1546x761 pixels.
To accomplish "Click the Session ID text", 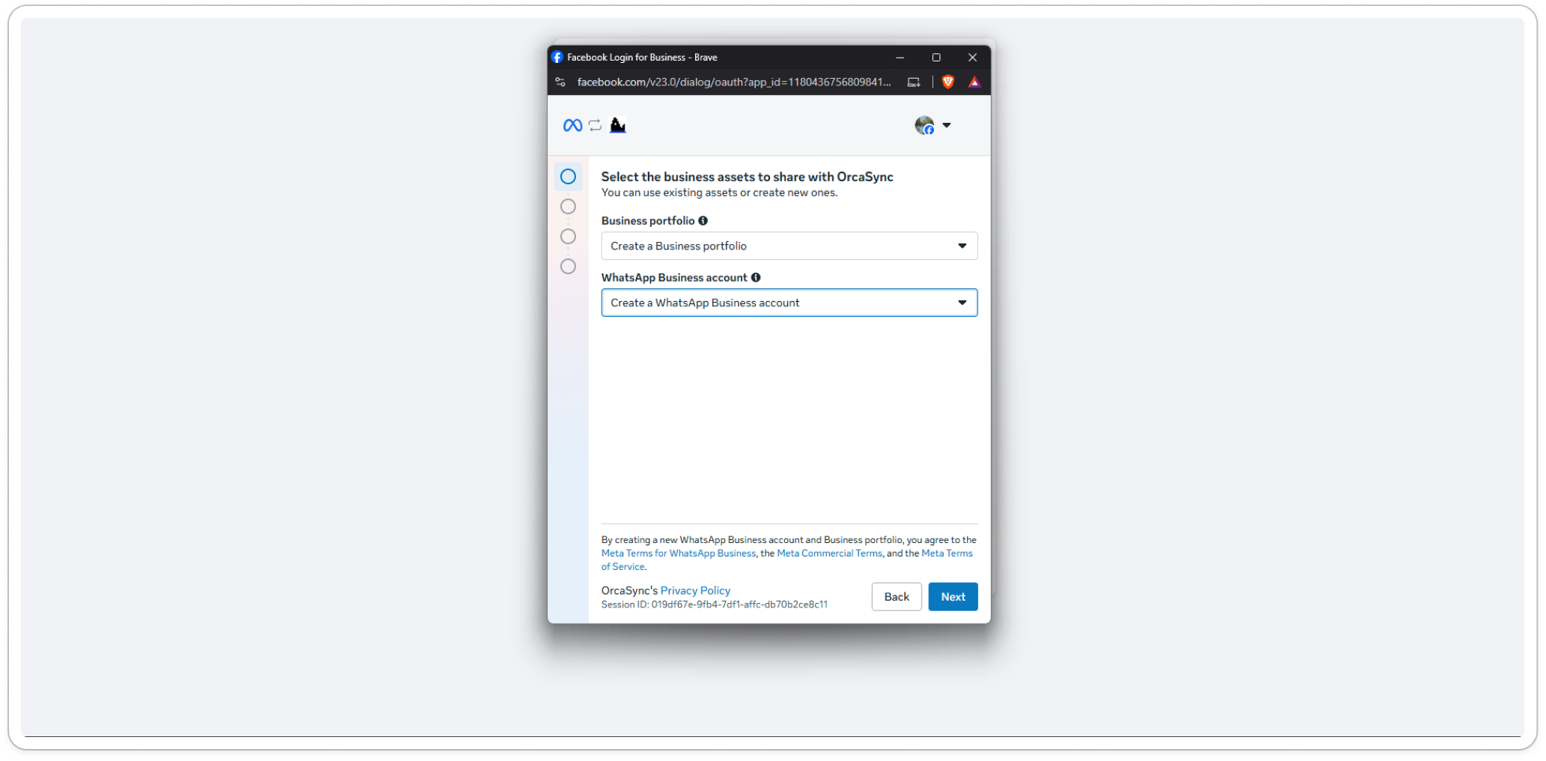I will pos(715,604).
